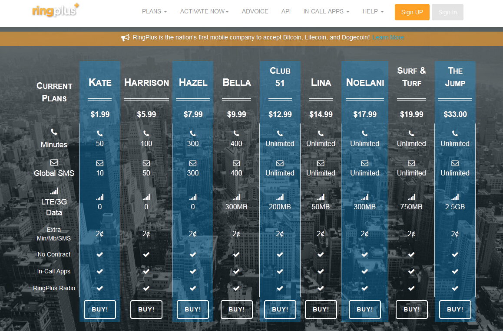503x331 pixels.
Task: Expand the PLANS dropdown menu
Action: pos(154,11)
